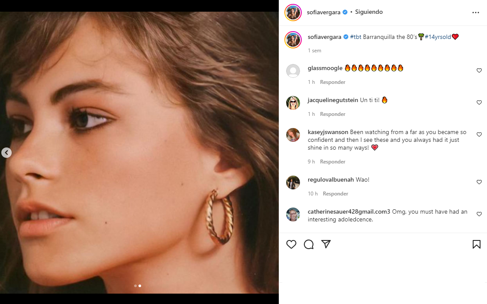The image size is (487, 304).
Task: Open the three-dot more options menu
Action: tap(476, 13)
